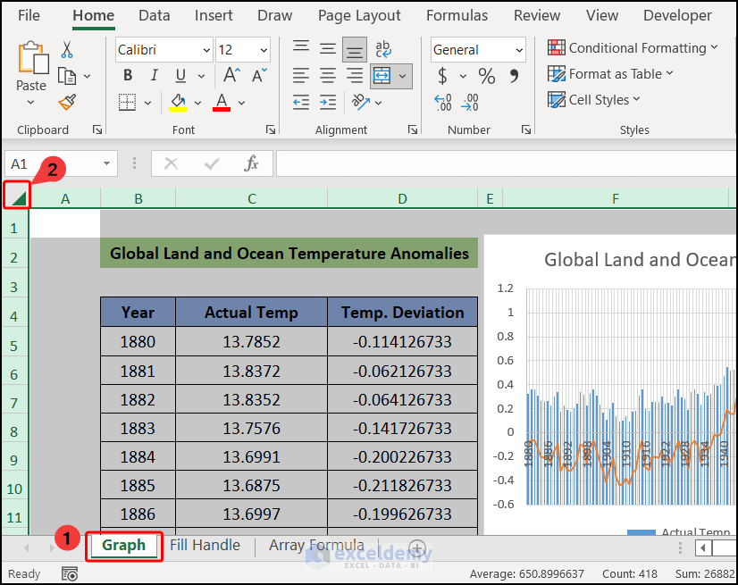Screen dimensions: 738x585
Task: Open the Calibri font name dropdown
Action: pyautogui.click(x=206, y=50)
